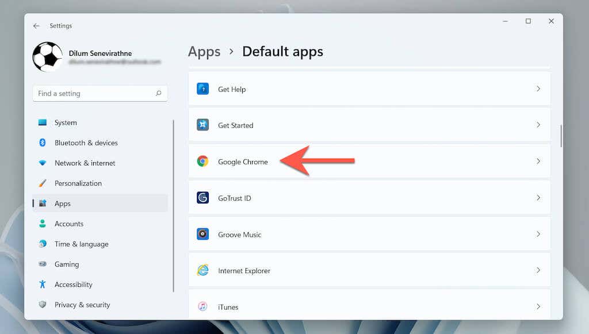The image size is (589, 334).
Task: Expand the Google Chrome entry chevron
Action: 538,162
